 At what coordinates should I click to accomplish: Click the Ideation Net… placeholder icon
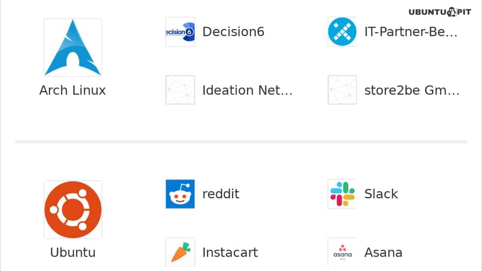180,90
